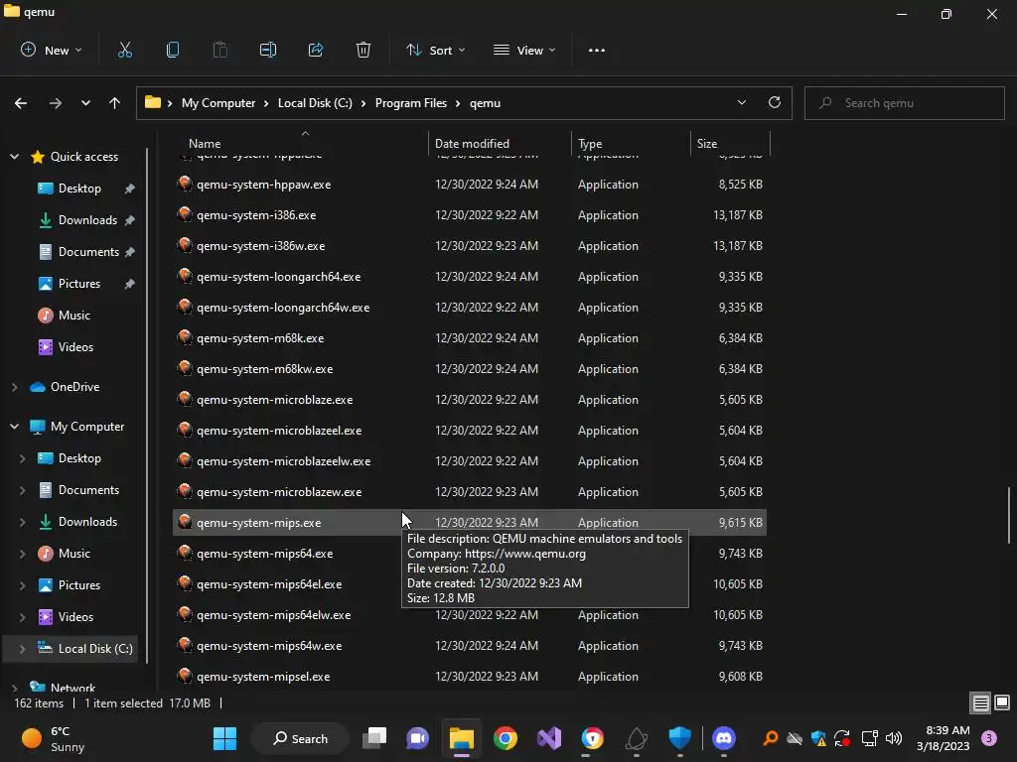Viewport: 1017px width, 762px height.
Task: Select qemu-system-i386w.exe file
Action: pos(470,246)
